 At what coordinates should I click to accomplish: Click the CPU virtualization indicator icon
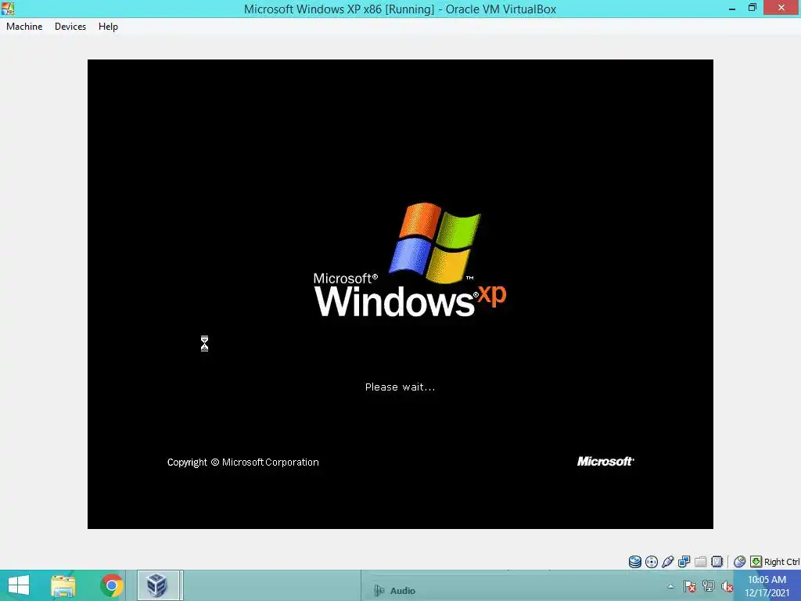(x=717, y=562)
